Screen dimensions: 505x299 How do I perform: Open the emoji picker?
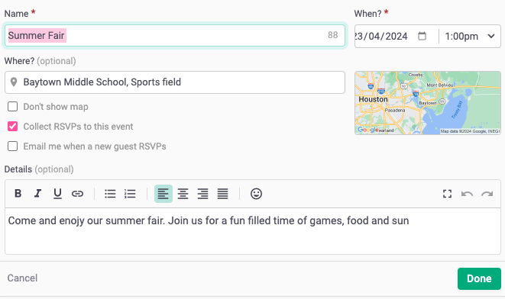pyautogui.click(x=256, y=194)
